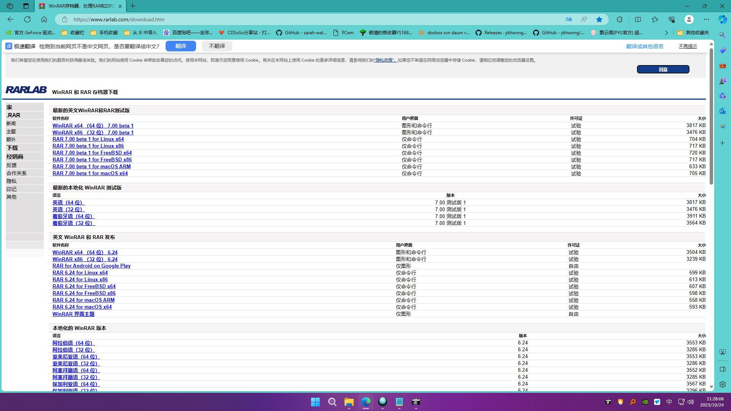Open 翻译成其他语言 option
731x411 pixels.
coord(645,46)
